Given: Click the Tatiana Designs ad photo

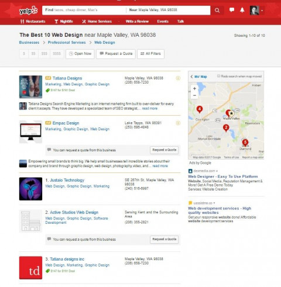Looking at the screenshot, I should coord(30,87).
